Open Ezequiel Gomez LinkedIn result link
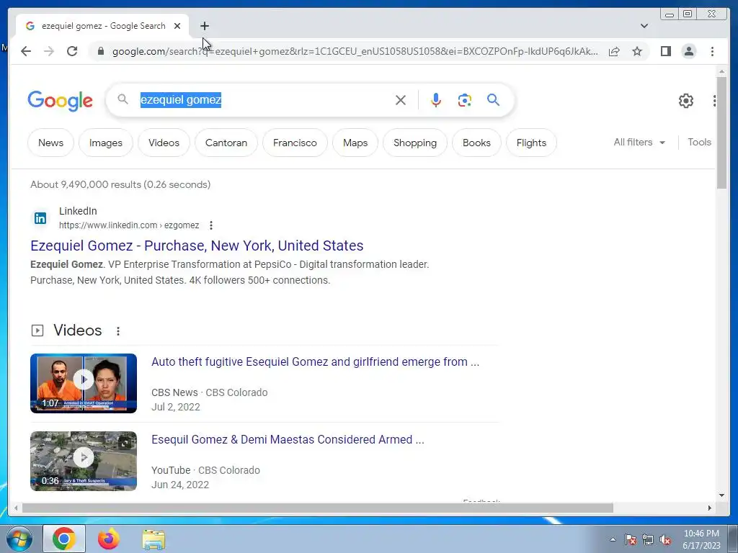 [197, 246]
